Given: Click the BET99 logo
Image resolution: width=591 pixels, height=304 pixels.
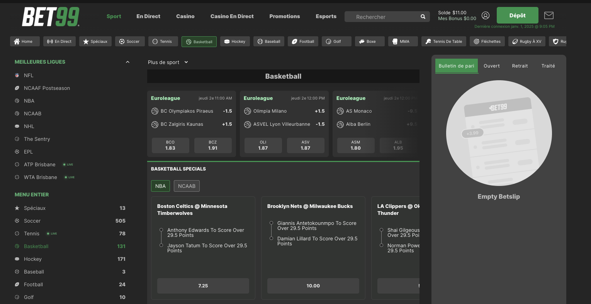Looking at the screenshot, I should [51, 17].
